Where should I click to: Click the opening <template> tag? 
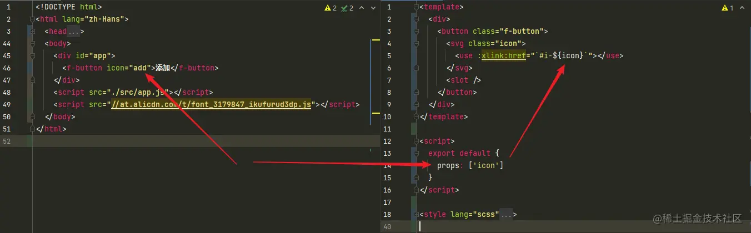coord(442,7)
